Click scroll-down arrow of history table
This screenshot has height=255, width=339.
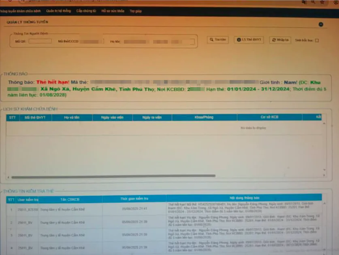click(x=324, y=170)
